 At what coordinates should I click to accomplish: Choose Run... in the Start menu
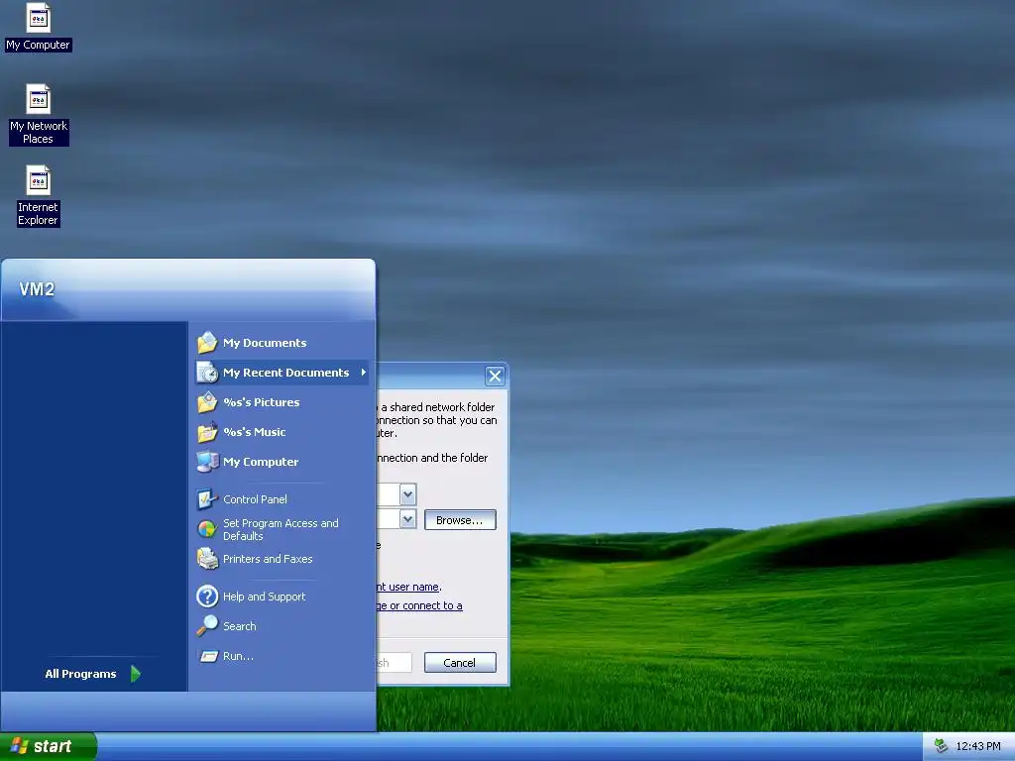click(x=282, y=656)
